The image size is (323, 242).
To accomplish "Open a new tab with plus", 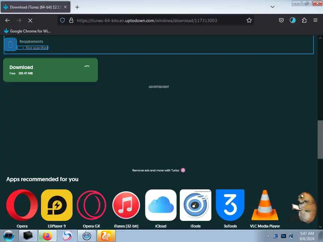I will pyautogui.click(x=77, y=7).
